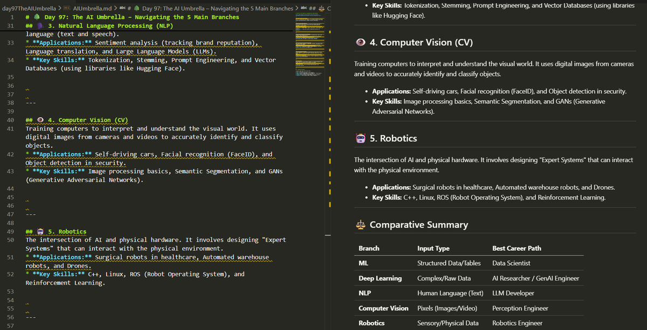Click the 'Sensory/Physical Data' table cell
The height and width of the screenshot is (330, 647).
point(448,323)
